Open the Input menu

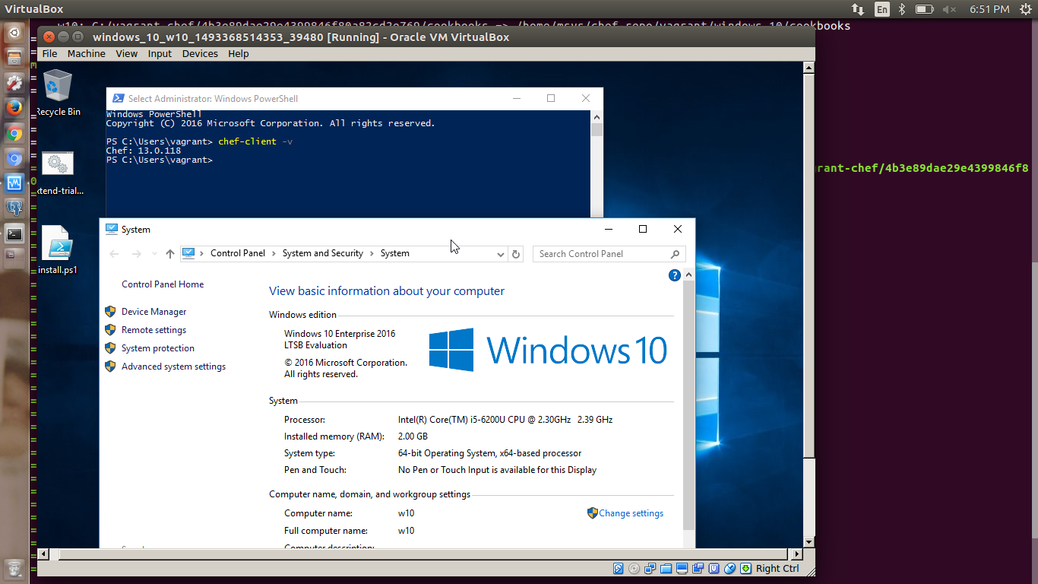click(160, 53)
